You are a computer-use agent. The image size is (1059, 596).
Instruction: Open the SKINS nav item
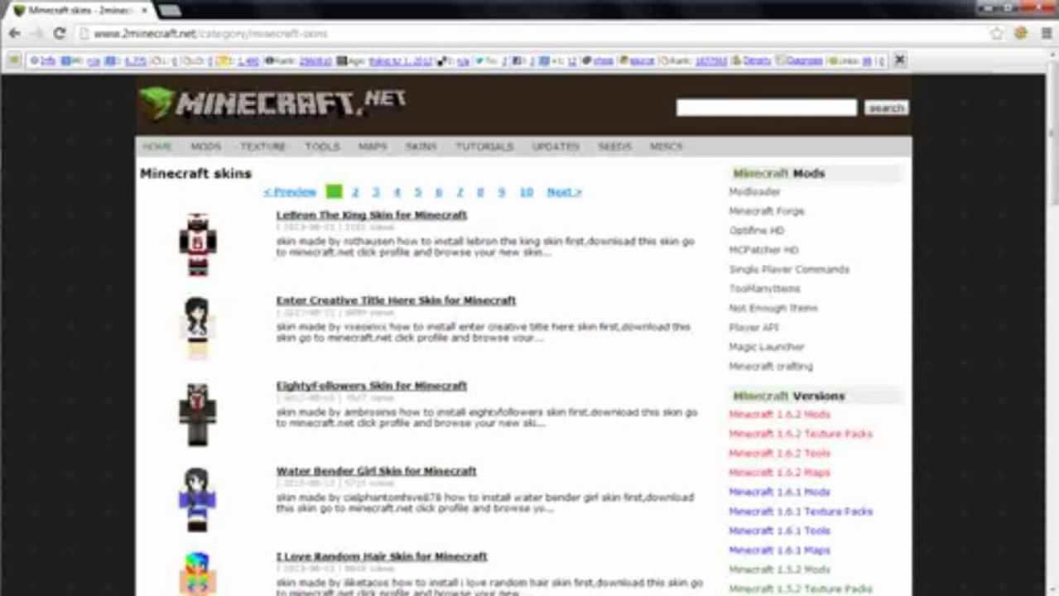[x=421, y=147]
